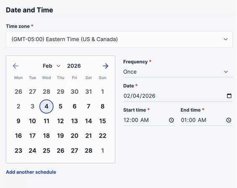Click the Date field showing 02/04/2026
Viewport: 237px width, 188px height.
pos(178,96)
